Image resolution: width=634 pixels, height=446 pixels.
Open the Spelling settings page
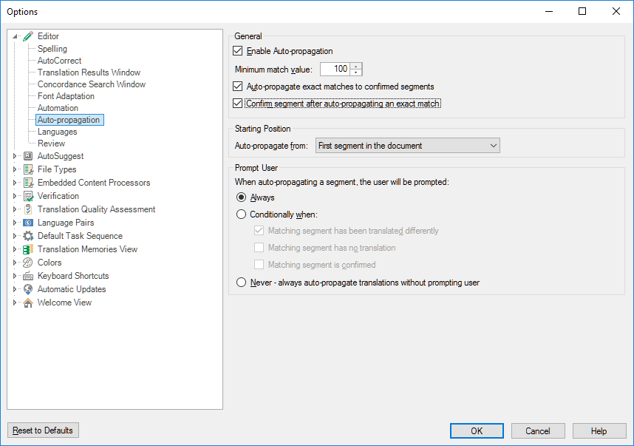click(52, 49)
